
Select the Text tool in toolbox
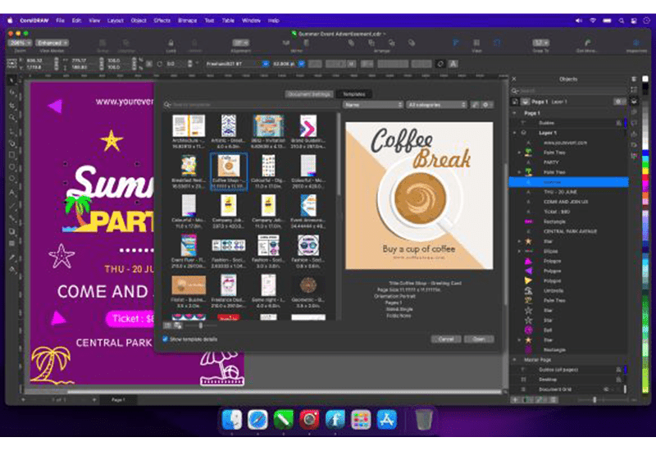click(11, 194)
